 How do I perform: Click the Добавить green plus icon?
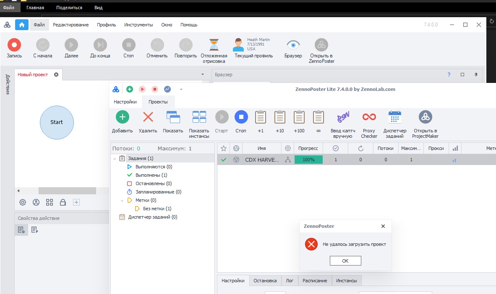123,117
